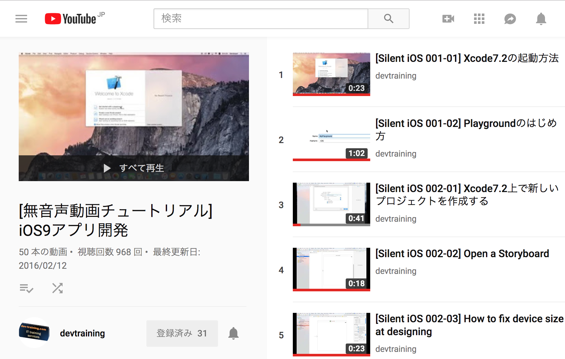Open the YouTube apps grid

coord(479,19)
